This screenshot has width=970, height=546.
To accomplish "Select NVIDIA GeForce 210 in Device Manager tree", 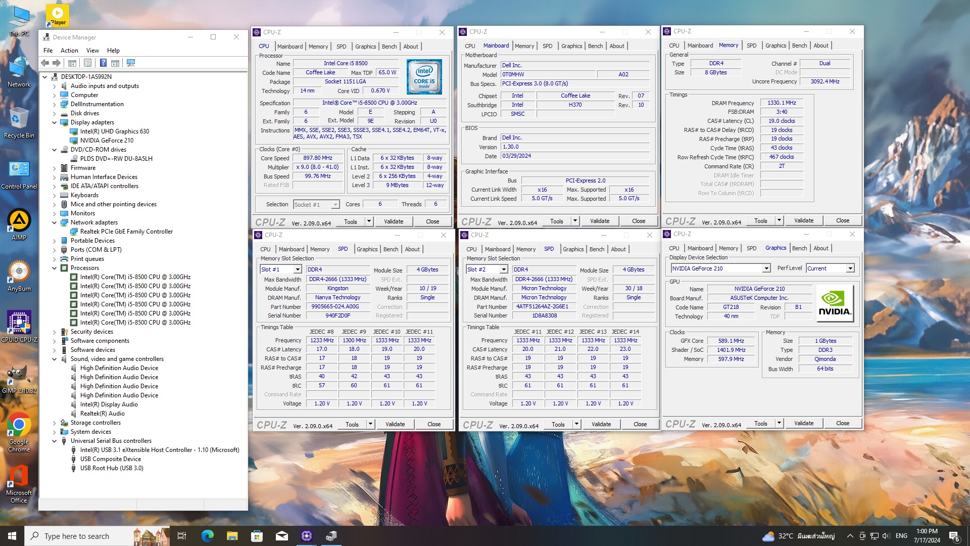I will 107,141.
